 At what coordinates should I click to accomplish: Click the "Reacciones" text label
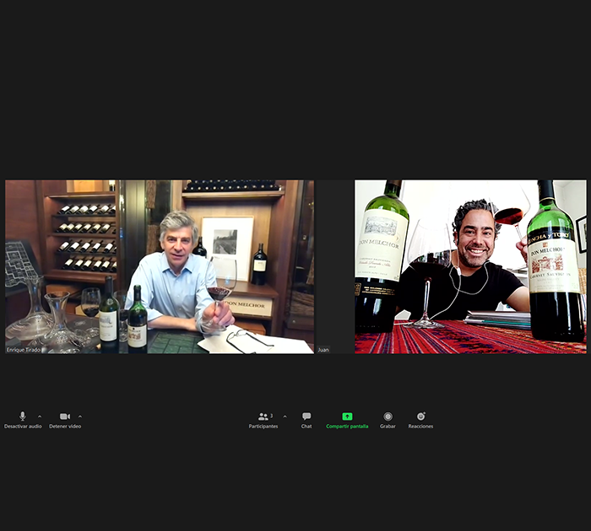click(420, 426)
